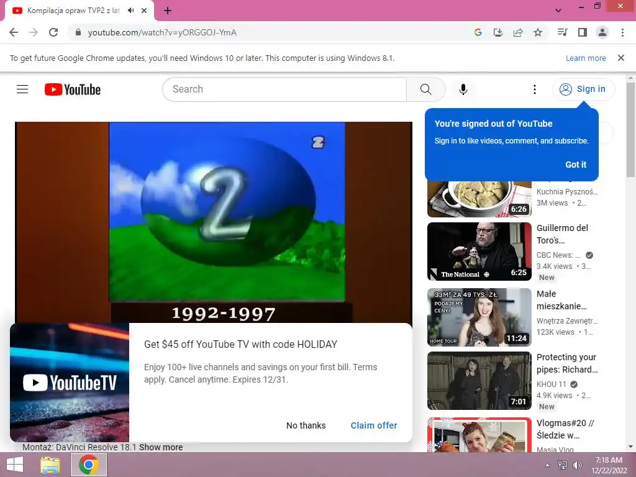Click the Kuchnia Pysznoś channel name

[567, 191]
